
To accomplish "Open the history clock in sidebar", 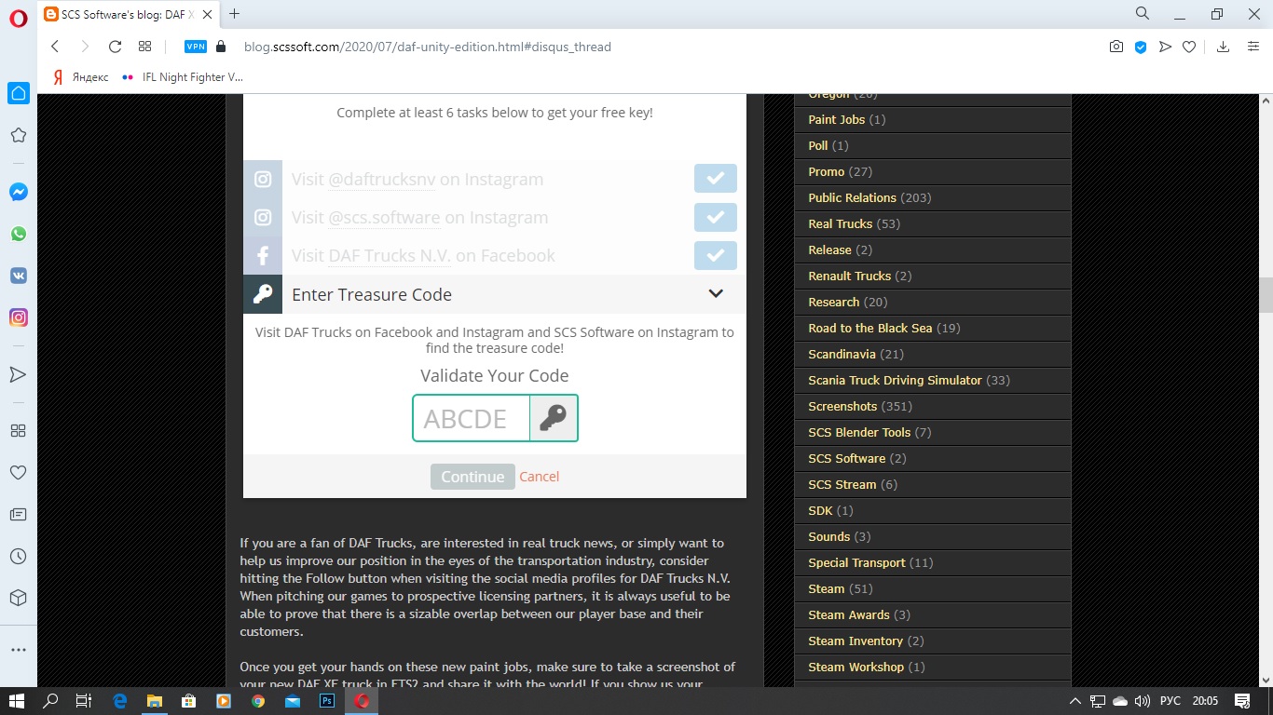I will 18,556.
